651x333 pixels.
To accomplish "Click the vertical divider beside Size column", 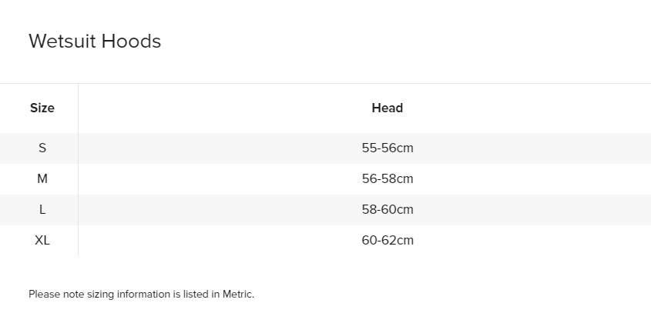I will pyautogui.click(x=78, y=170).
